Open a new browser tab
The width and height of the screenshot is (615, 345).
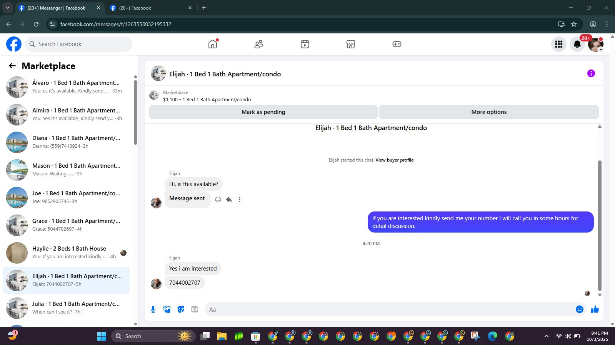[204, 8]
